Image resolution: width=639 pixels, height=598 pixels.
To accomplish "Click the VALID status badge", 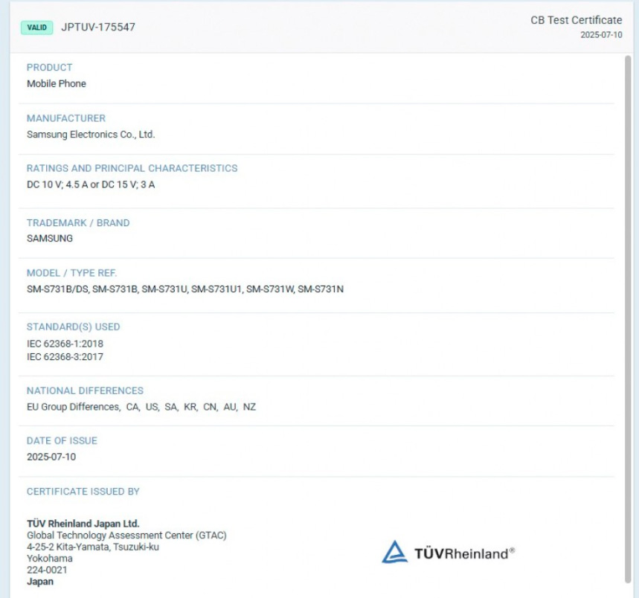I will click(x=36, y=28).
